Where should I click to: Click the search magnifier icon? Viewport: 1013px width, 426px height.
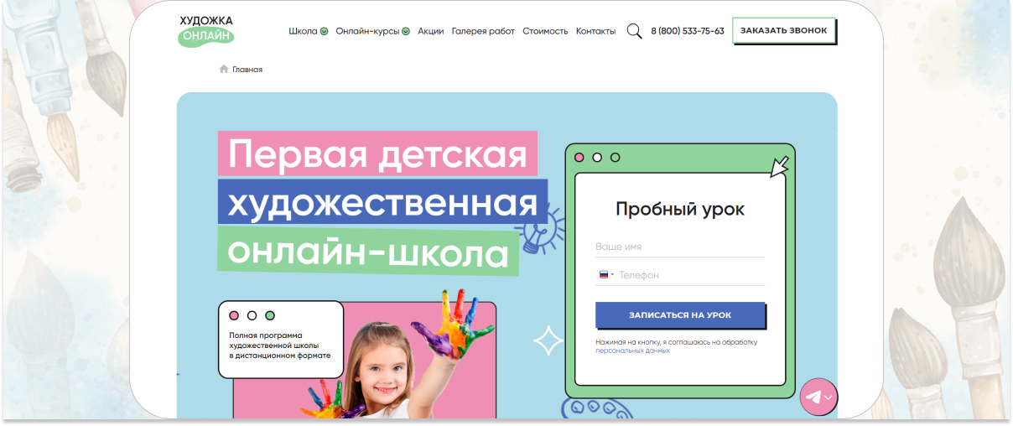click(634, 31)
